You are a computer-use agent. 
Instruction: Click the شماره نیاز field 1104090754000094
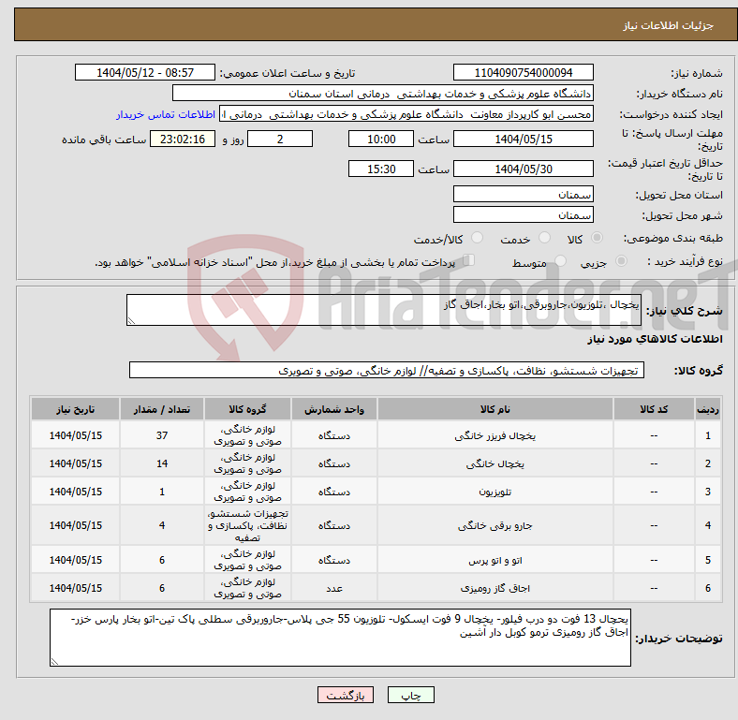pyautogui.click(x=523, y=72)
